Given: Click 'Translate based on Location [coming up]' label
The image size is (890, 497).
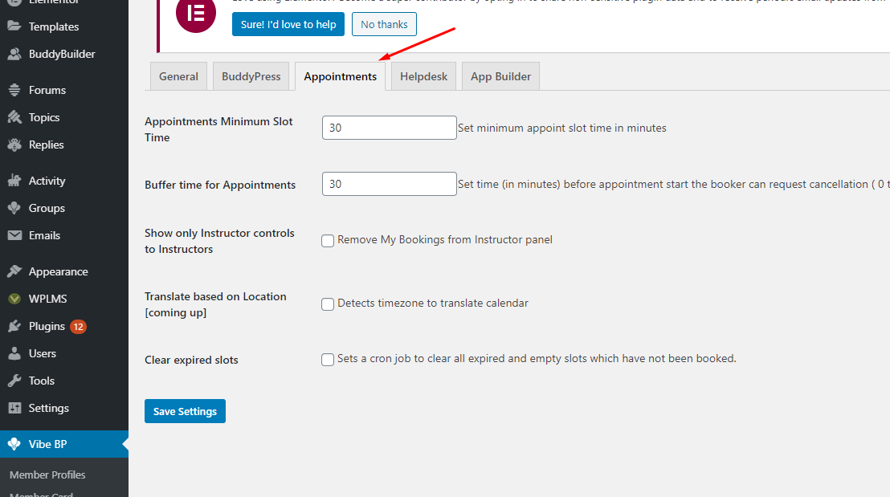Looking at the screenshot, I should point(216,304).
